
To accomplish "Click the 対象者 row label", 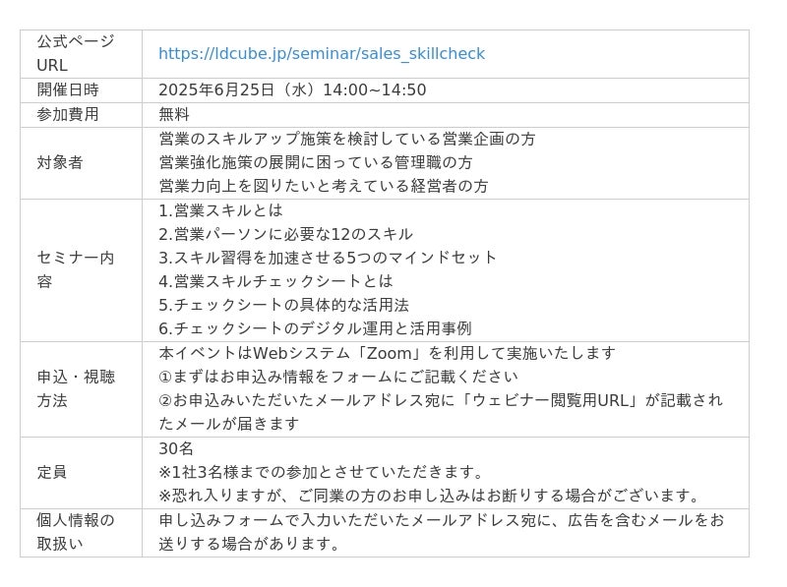I will tap(60, 162).
